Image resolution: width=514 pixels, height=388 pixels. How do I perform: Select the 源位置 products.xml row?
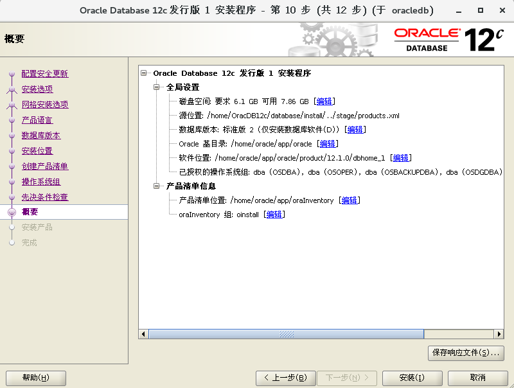tap(289, 116)
